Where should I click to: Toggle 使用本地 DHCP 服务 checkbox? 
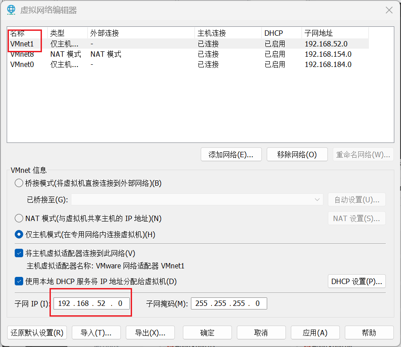tap(19, 281)
